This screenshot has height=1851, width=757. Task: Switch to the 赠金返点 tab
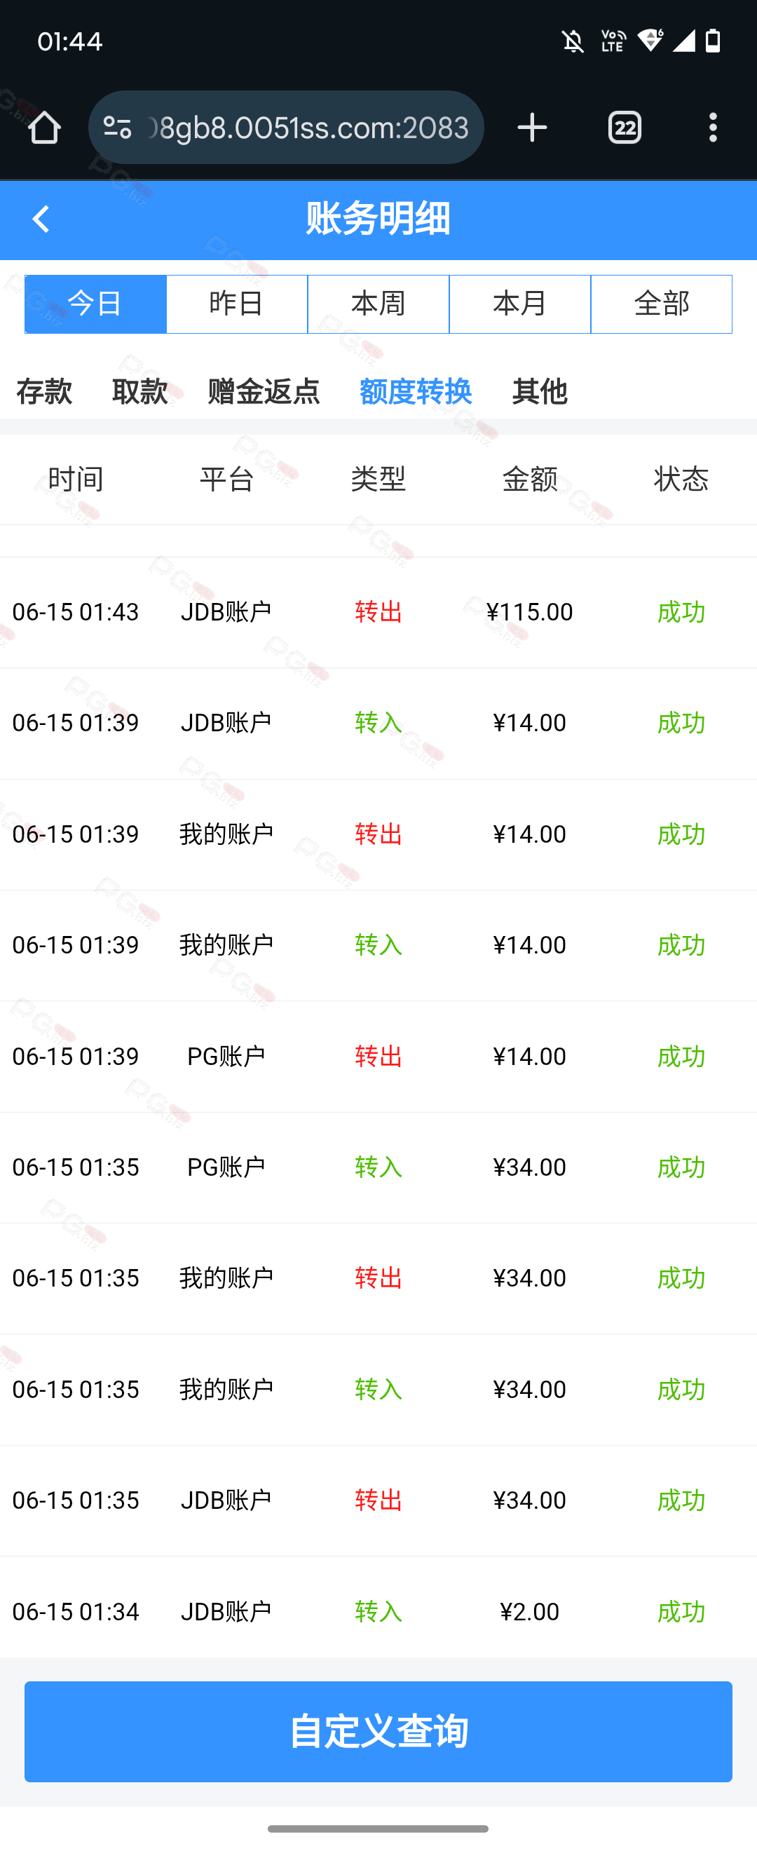pyautogui.click(x=264, y=392)
